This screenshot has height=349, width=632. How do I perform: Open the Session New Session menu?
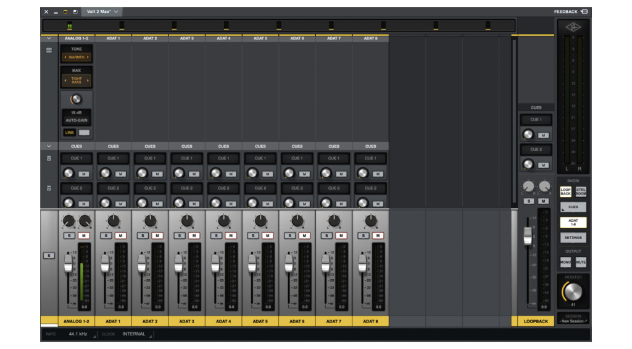tap(573, 321)
